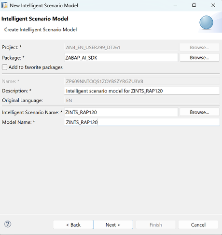Image resolution: width=222 pixels, height=235 pixels.
Task: Browse for an Intelligent Scenario Name
Action: (x=199, y=112)
